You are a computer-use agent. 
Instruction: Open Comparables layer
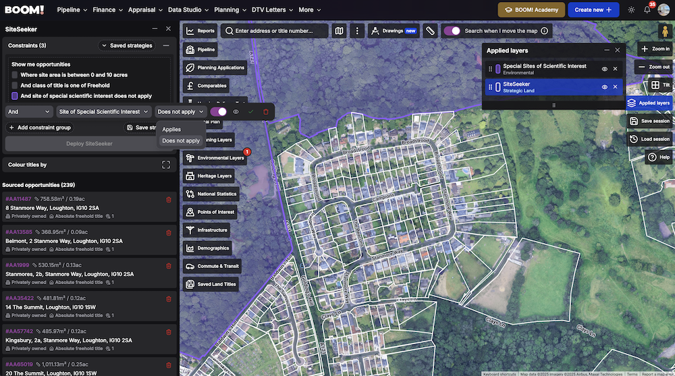[x=206, y=86]
